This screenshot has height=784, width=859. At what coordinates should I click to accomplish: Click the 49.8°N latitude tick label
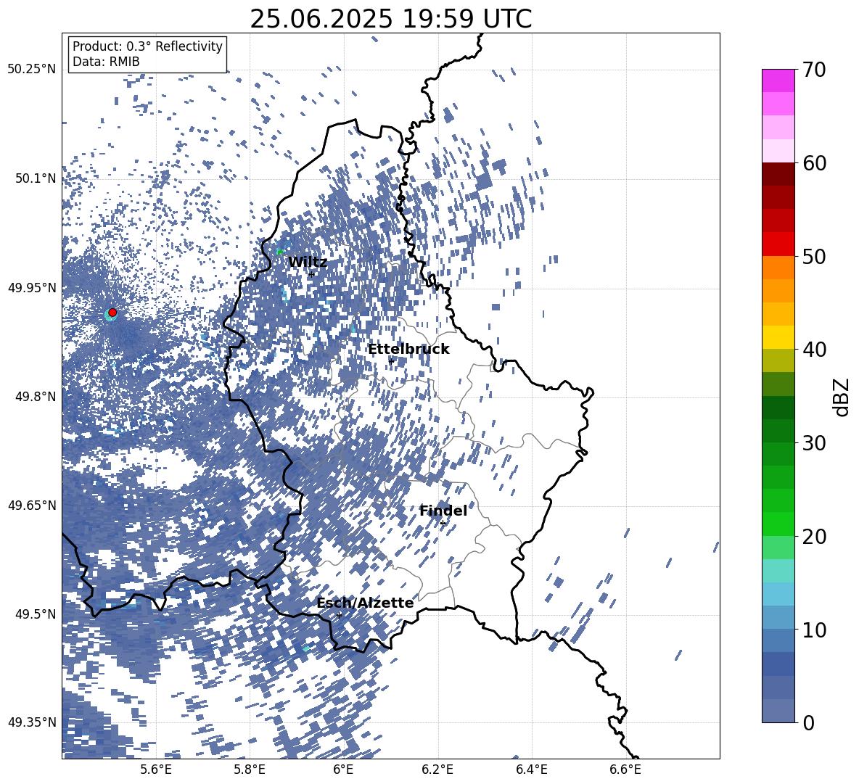coord(35,397)
